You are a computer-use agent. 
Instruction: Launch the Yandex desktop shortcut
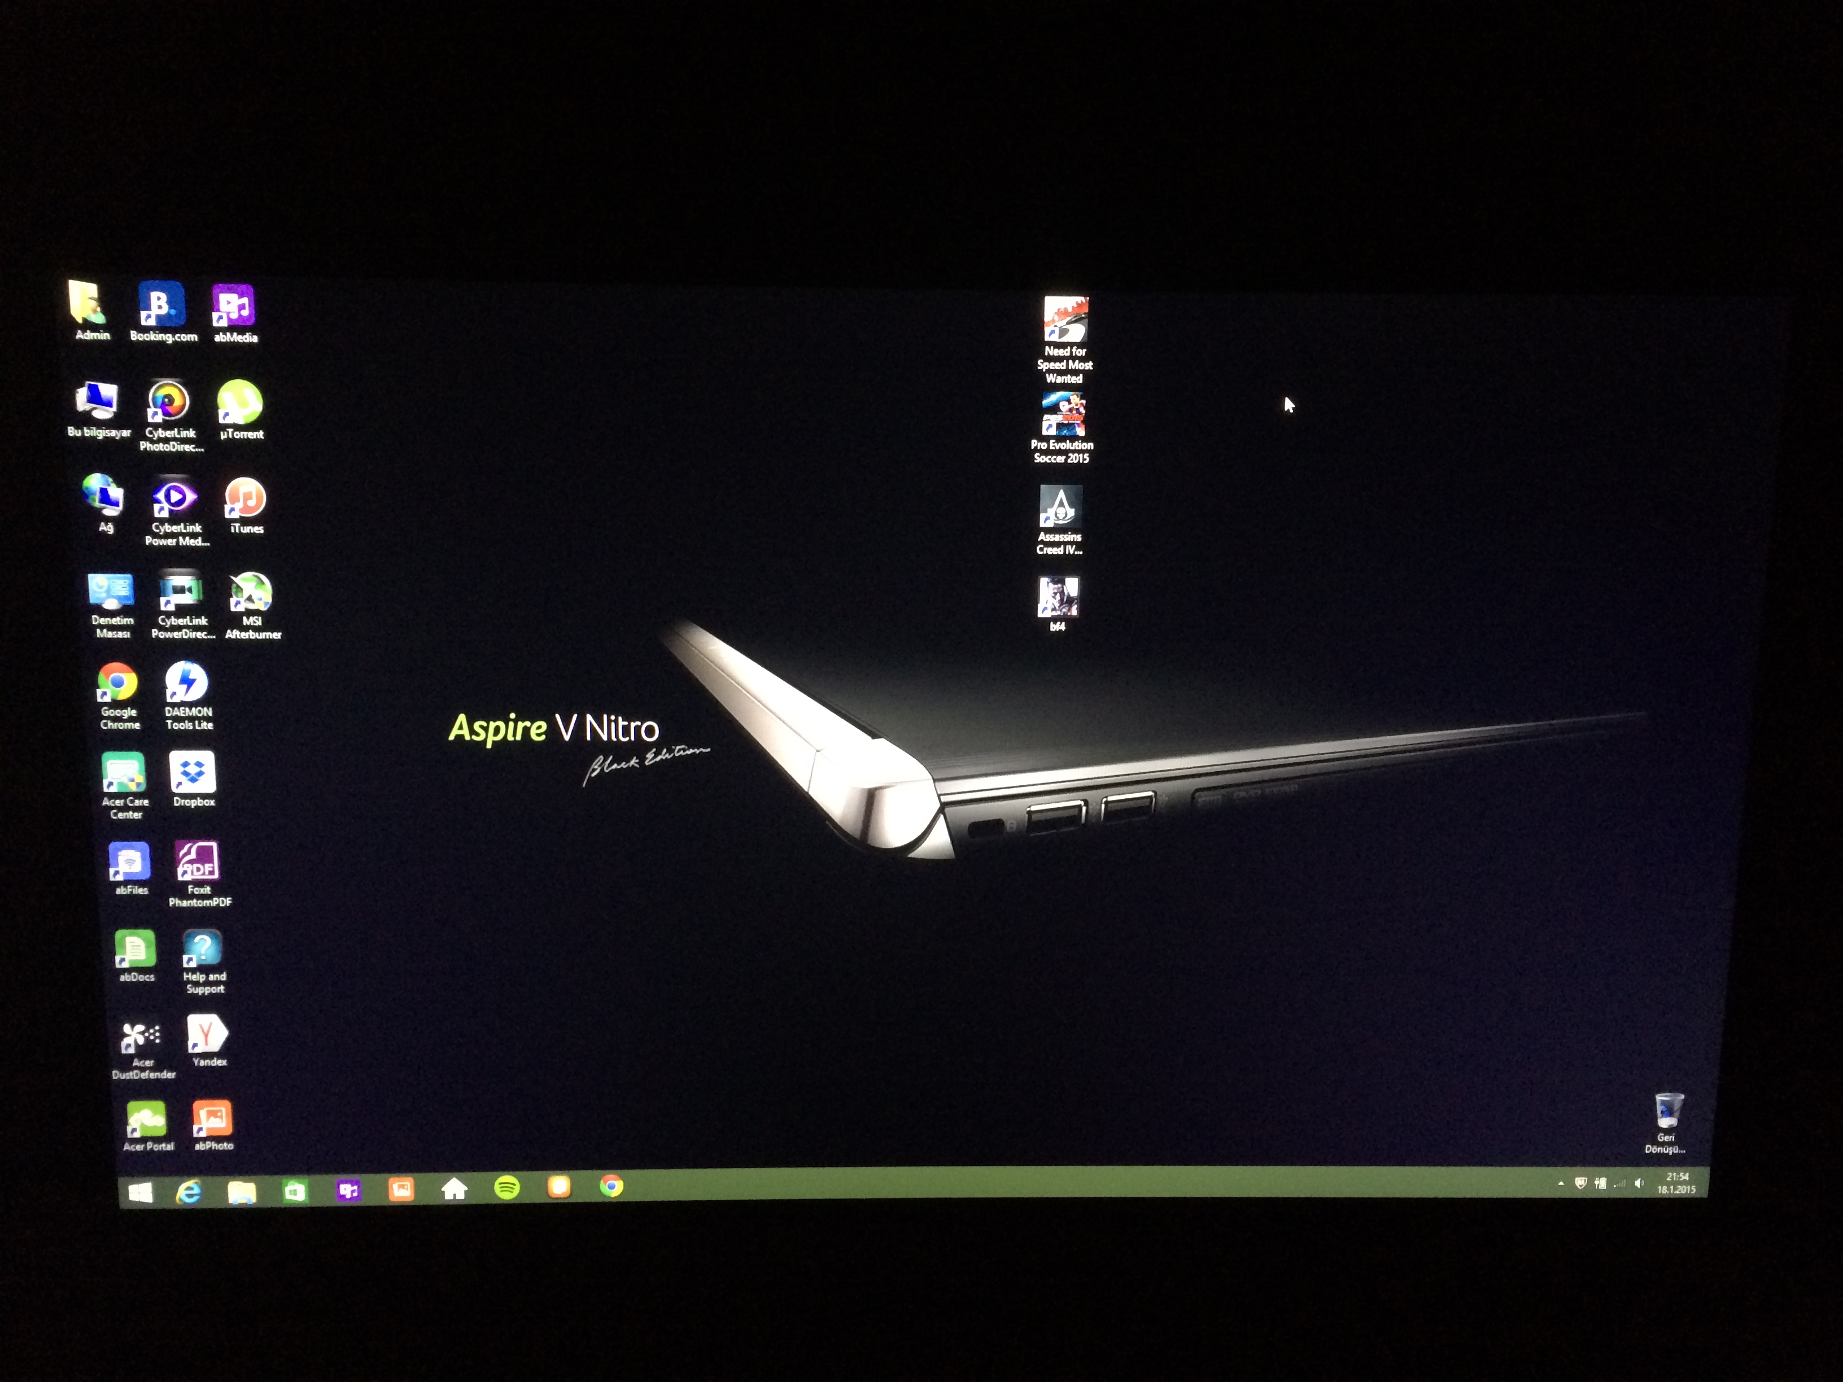(x=207, y=1040)
